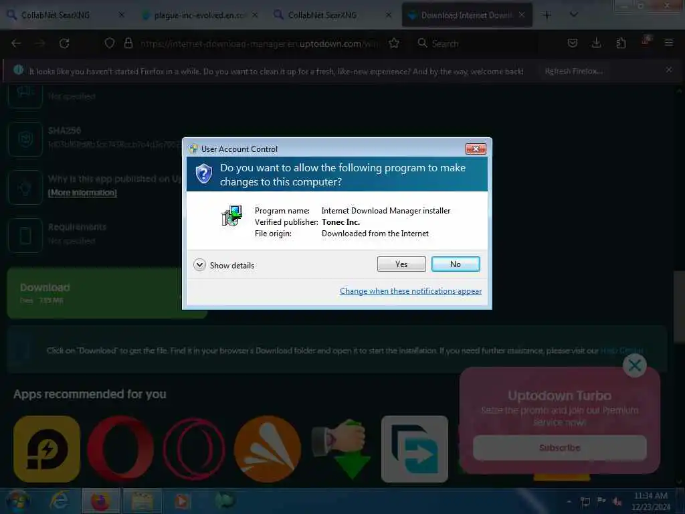The image size is (685, 514).
Task: Show hidden system tray icons arrow
Action: coord(569,501)
